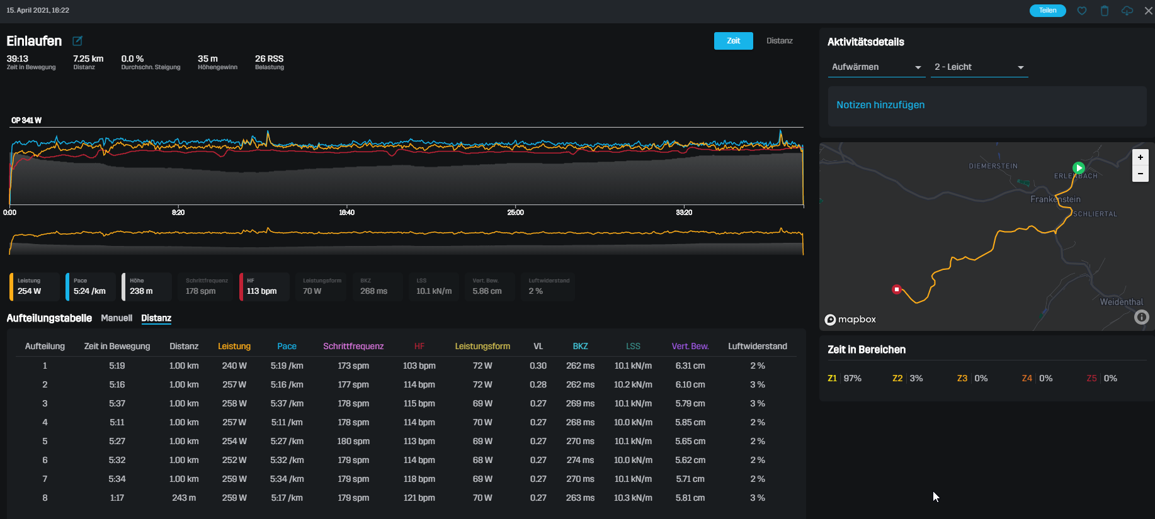The width and height of the screenshot is (1155, 519).
Task: Download activity via the cloud icon
Action: coord(1127,11)
